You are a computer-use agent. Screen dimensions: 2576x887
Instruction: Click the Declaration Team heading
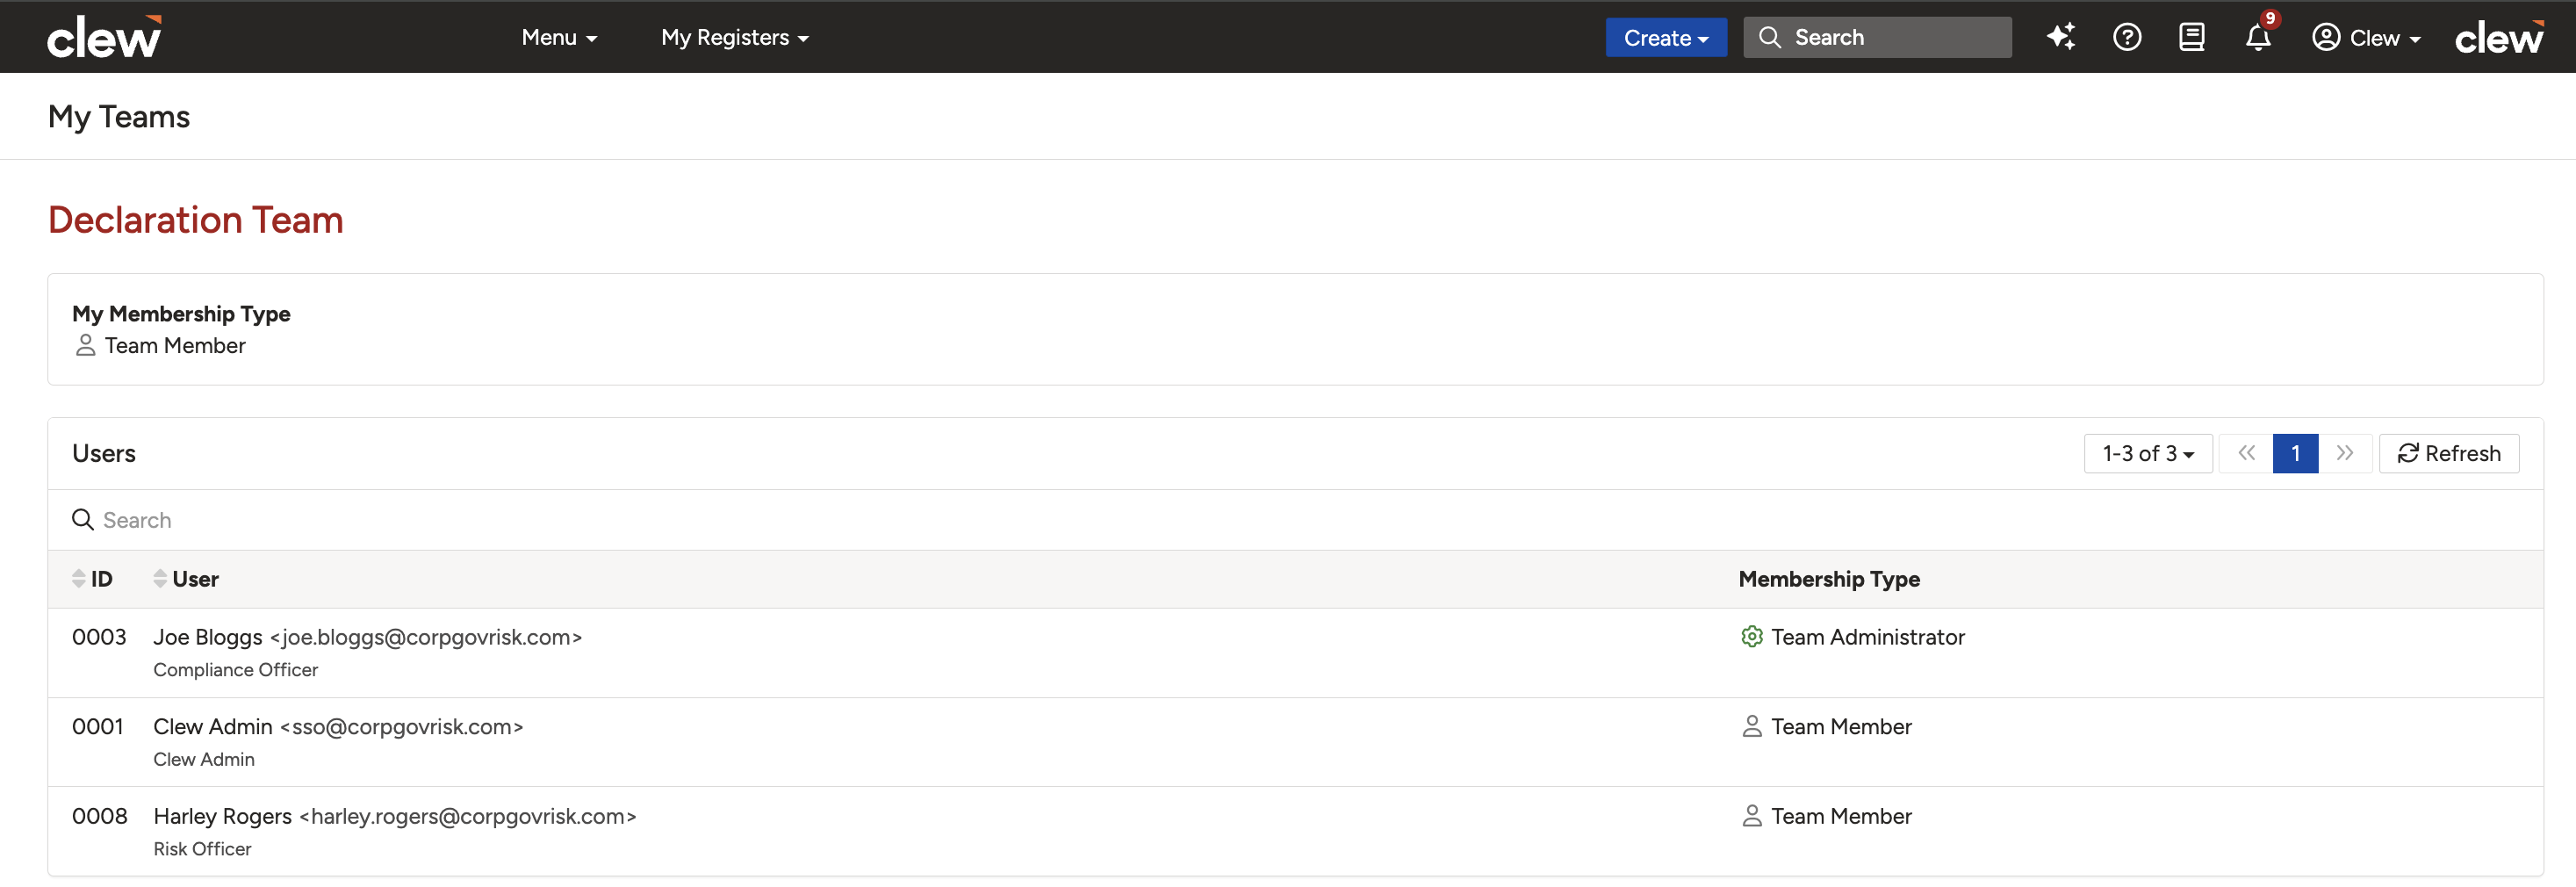click(x=196, y=220)
